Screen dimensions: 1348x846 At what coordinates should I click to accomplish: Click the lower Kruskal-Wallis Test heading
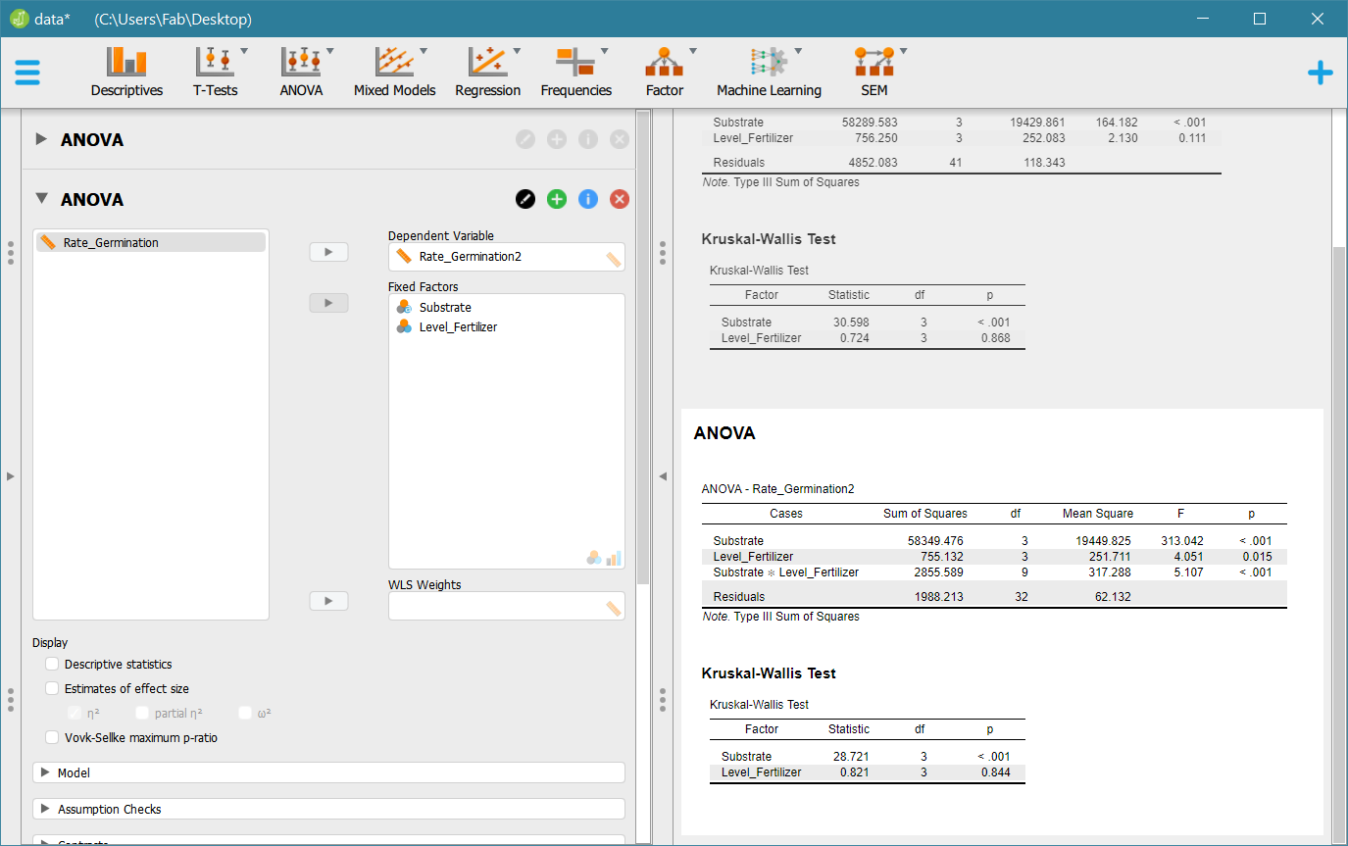(x=769, y=673)
